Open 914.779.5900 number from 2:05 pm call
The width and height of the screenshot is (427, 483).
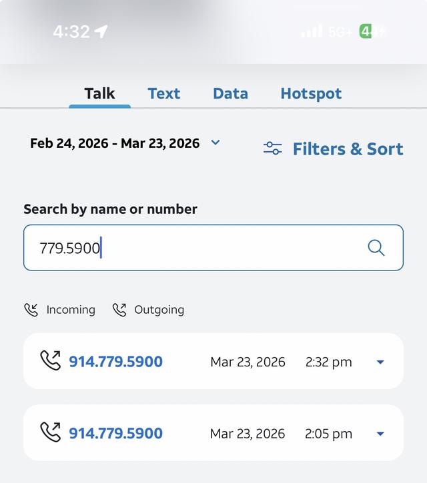(115, 434)
